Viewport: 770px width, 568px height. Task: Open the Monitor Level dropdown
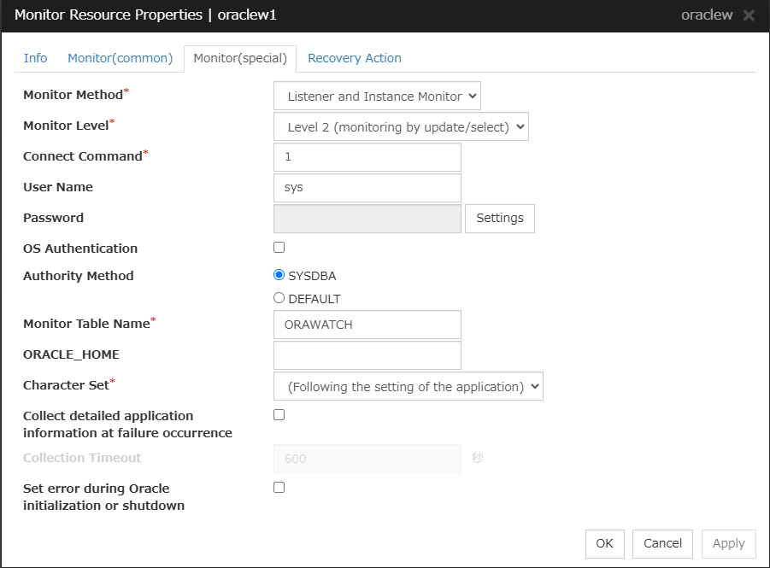[401, 126]
